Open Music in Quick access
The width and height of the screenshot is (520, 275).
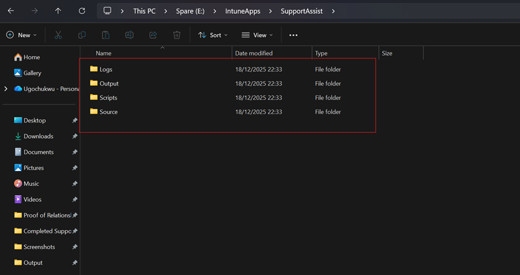tap(27, 184)
